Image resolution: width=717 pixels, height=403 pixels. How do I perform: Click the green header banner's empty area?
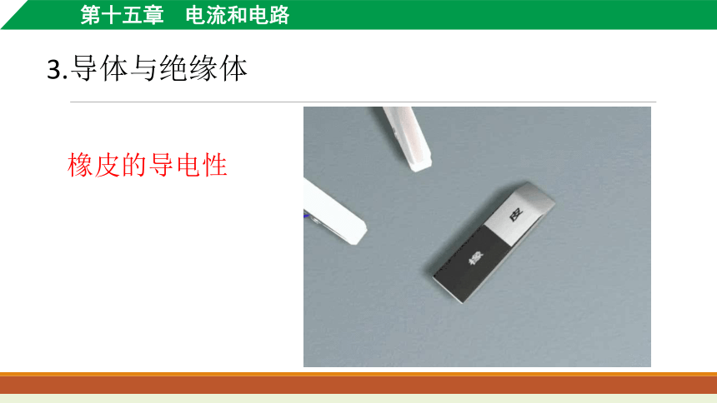coord(503,15)
